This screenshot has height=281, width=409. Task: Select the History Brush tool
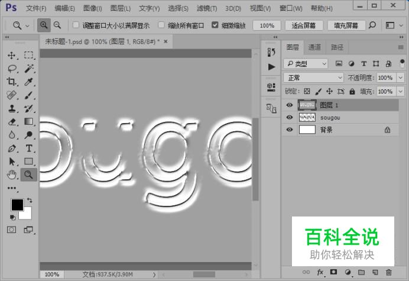29,108
